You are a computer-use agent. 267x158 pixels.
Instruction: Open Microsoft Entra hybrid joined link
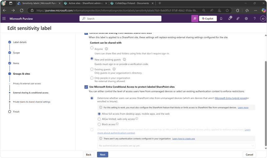[230, 98]
